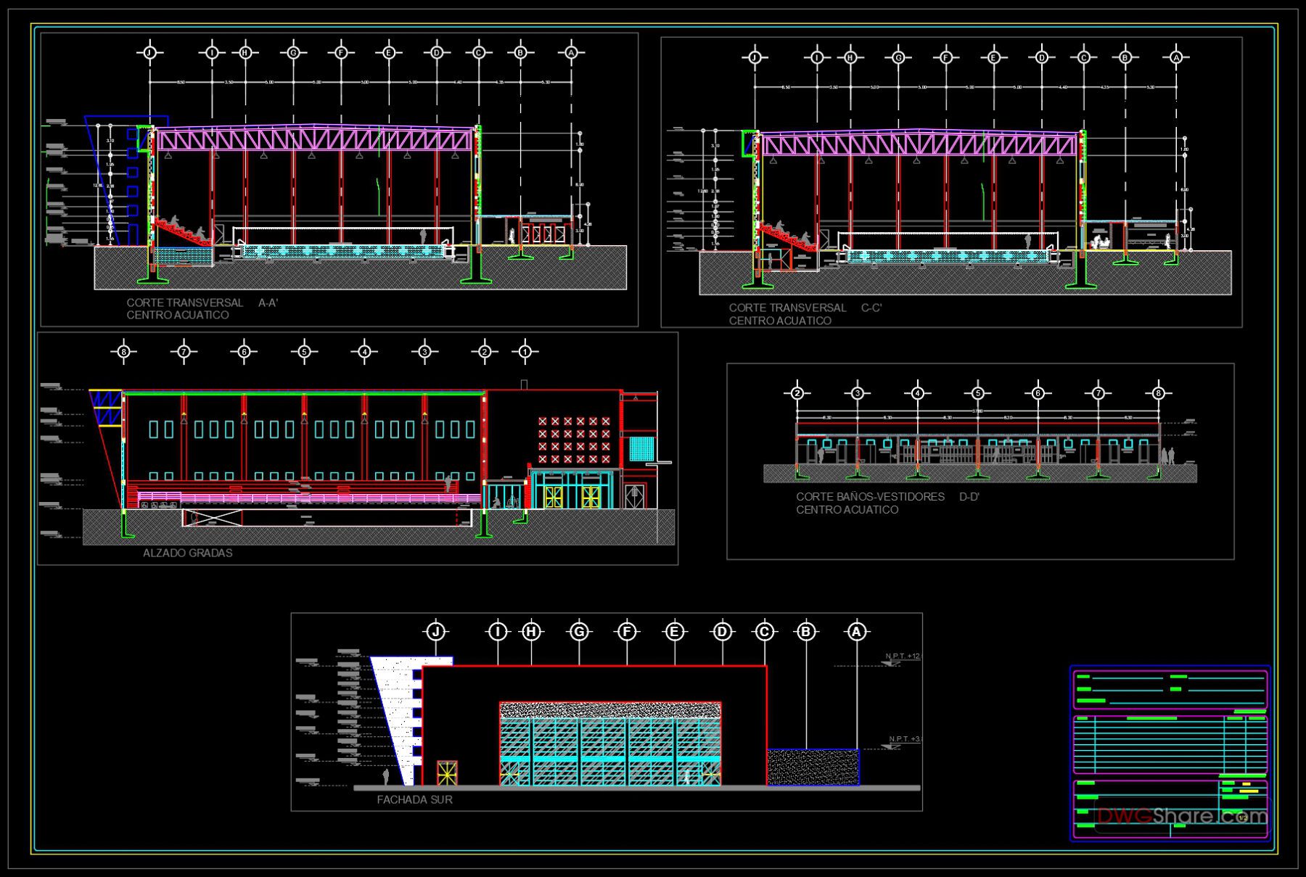The height and width of the screenshot is (877, 1306).
Task: Select grid bubble G in the south facade
Action: click(x=579, y=631)
